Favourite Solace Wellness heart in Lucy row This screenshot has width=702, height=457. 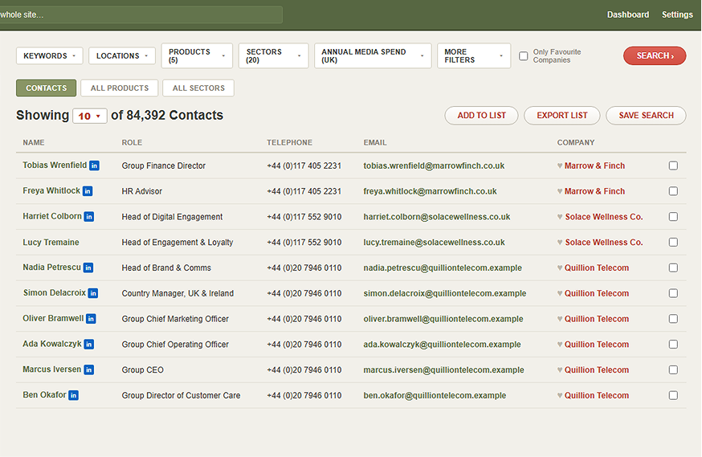coord(560,242)
